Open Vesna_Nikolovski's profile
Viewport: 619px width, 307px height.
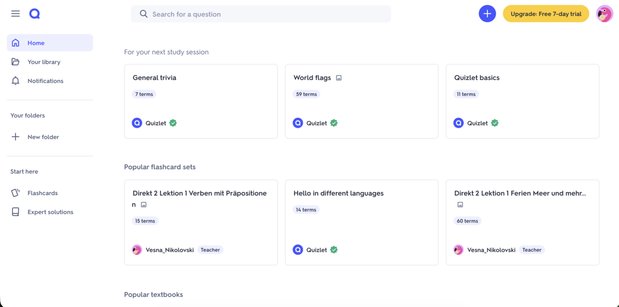pyautogui.click(x=170, y=250)
